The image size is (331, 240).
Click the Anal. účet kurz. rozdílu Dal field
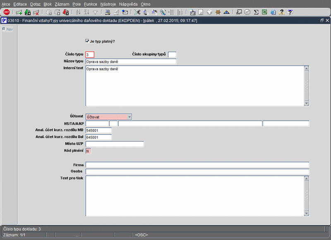click(x=98, y=137)
